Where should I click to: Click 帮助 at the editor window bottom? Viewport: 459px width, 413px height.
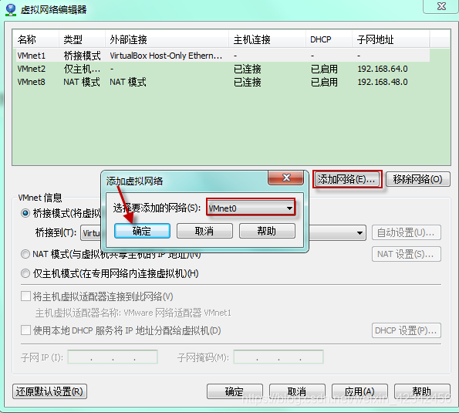point(422,391)
